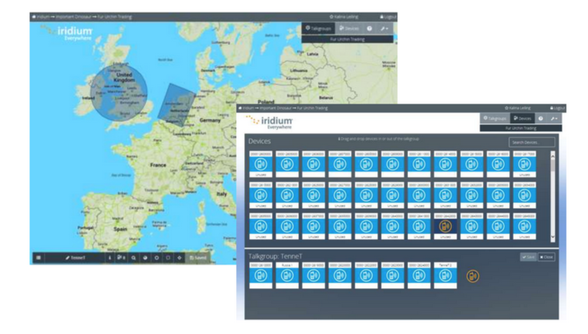
Task: Open the device count icon in map toolbar
Action: [x=121, y=258]
